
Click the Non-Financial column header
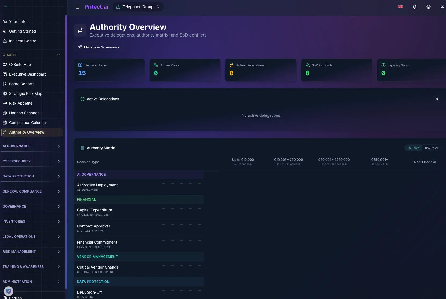point(425,162)
